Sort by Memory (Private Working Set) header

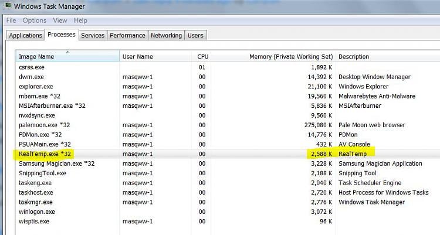tap(273, 56)
